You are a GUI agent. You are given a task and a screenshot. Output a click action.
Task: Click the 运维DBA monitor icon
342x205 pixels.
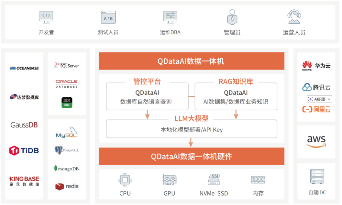pyautogui.click(x=170, y=16)
